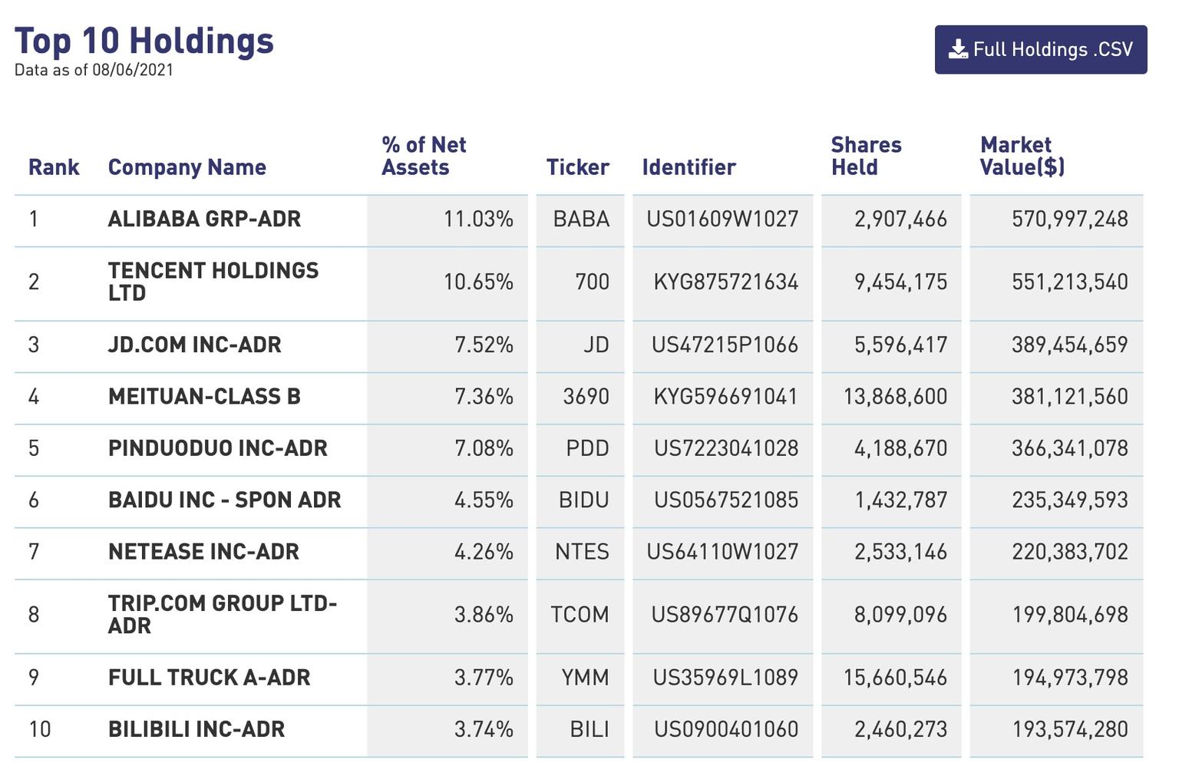
Task: Click the Top 10 Holdings heading
Action: point(144,41)
